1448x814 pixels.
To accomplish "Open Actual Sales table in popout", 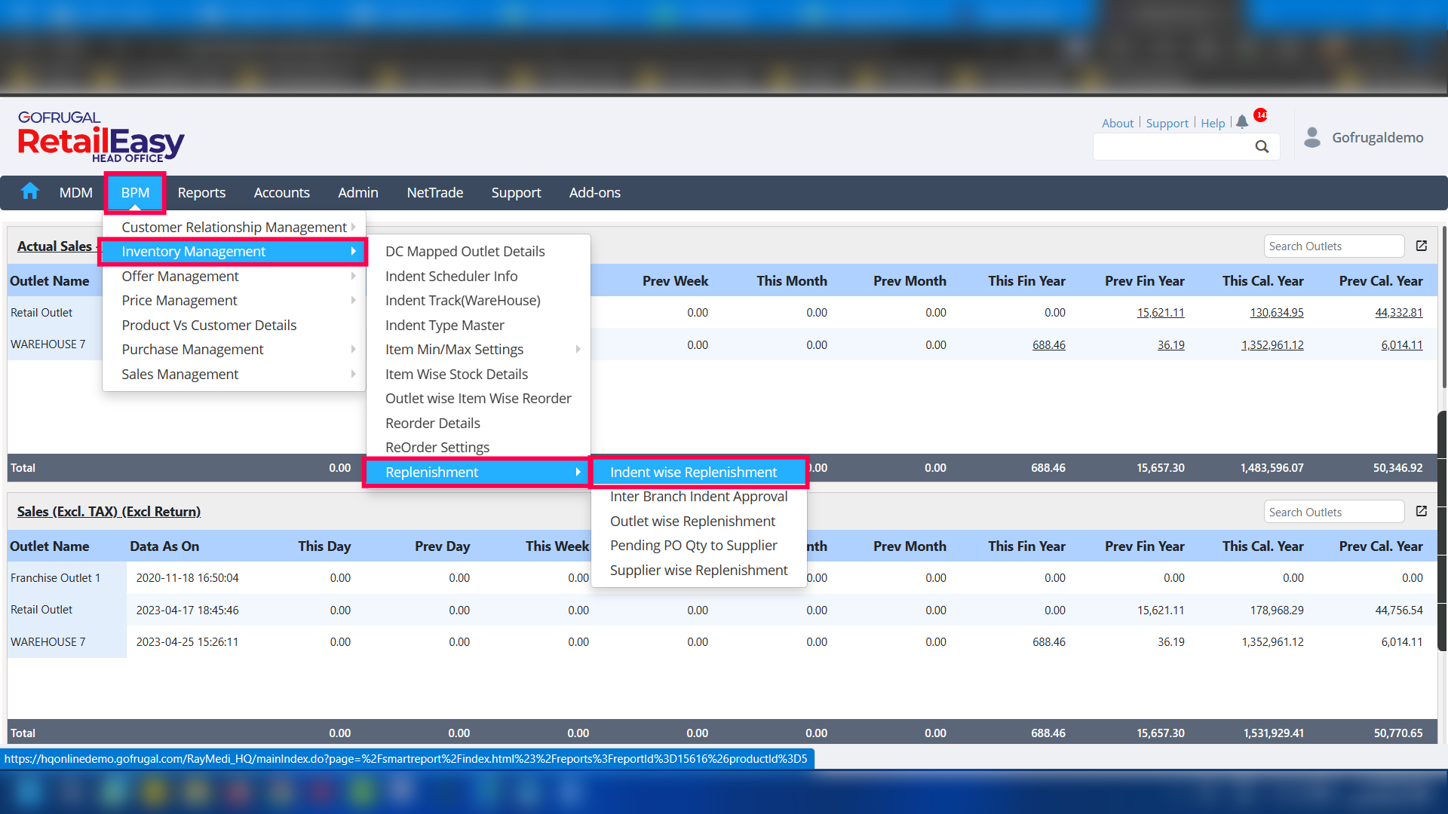I will (1422, 246).
